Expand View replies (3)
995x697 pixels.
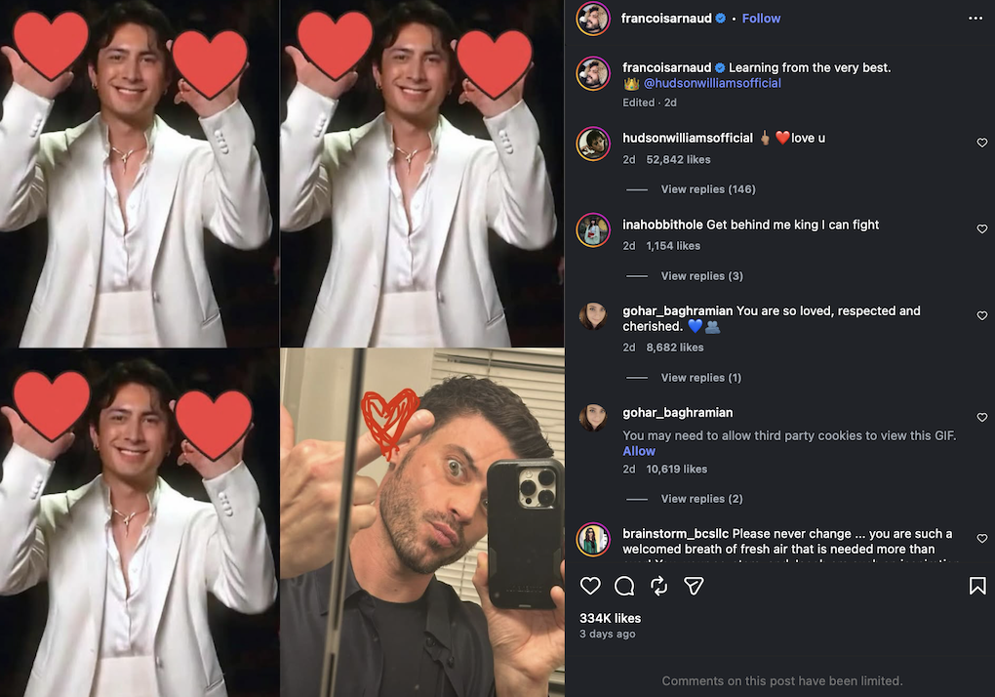pos(701,276)
